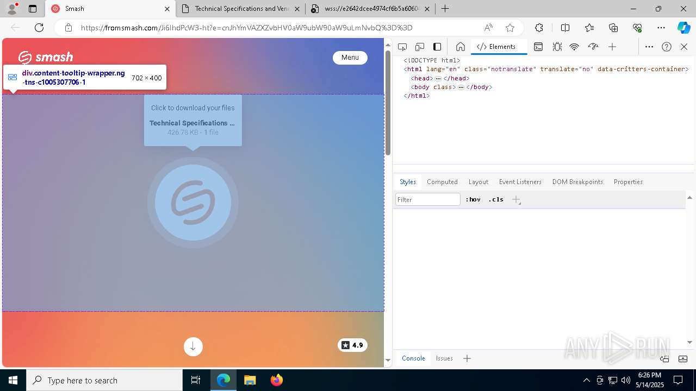Open the Edge profile icon
This screenshot has height=391, width=696.
coord(12,9)
